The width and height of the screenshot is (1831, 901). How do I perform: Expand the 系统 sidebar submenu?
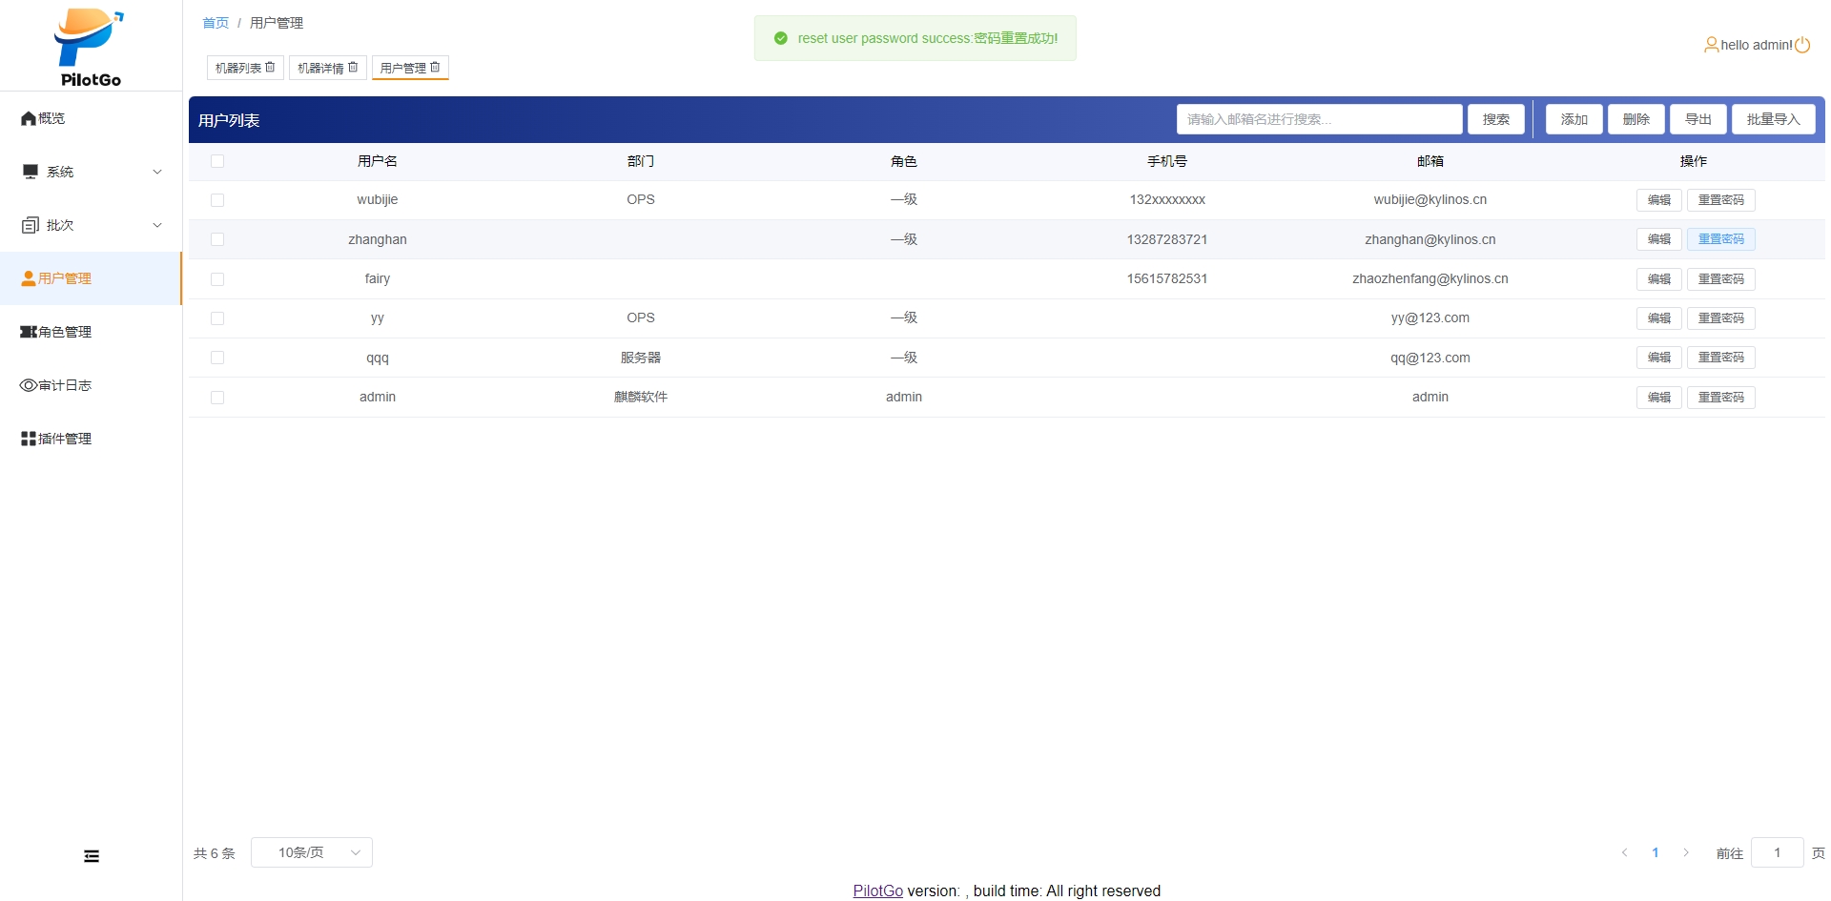coord(91,172)
